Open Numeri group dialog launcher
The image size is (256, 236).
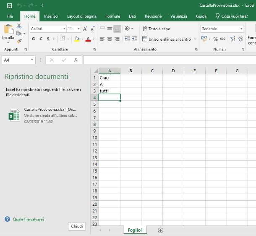[243, 50]
